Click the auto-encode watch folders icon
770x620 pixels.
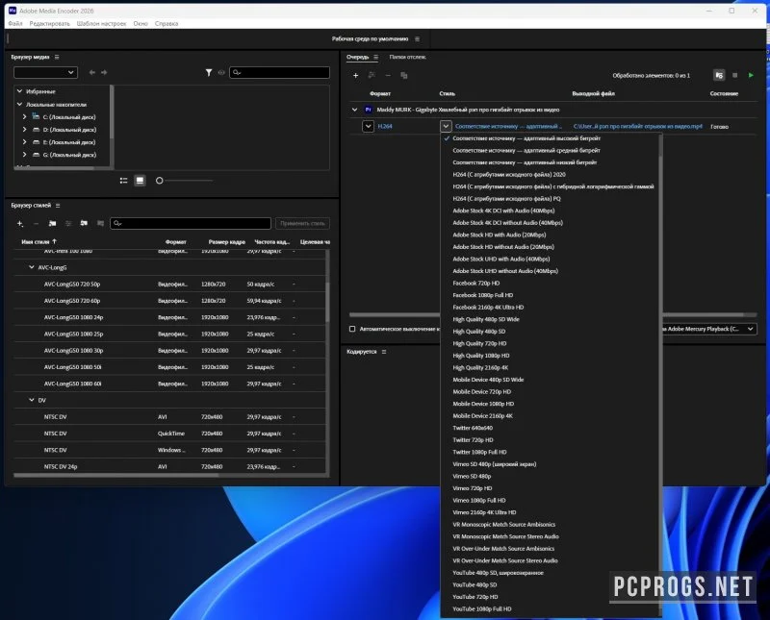point(719,76)
